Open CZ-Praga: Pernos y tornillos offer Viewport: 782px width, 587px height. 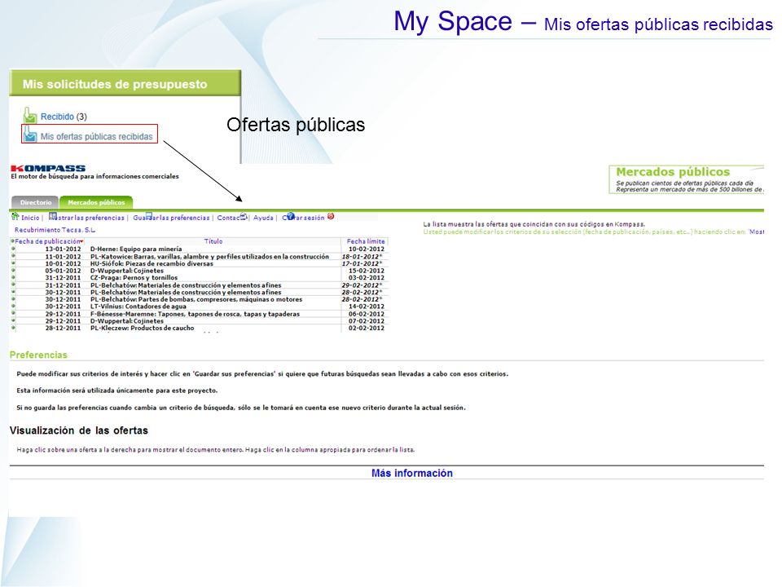tap(134, 277)
